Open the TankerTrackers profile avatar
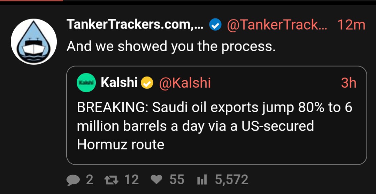Viewport: 376px width, 194px height. click(x=34, y=42)
